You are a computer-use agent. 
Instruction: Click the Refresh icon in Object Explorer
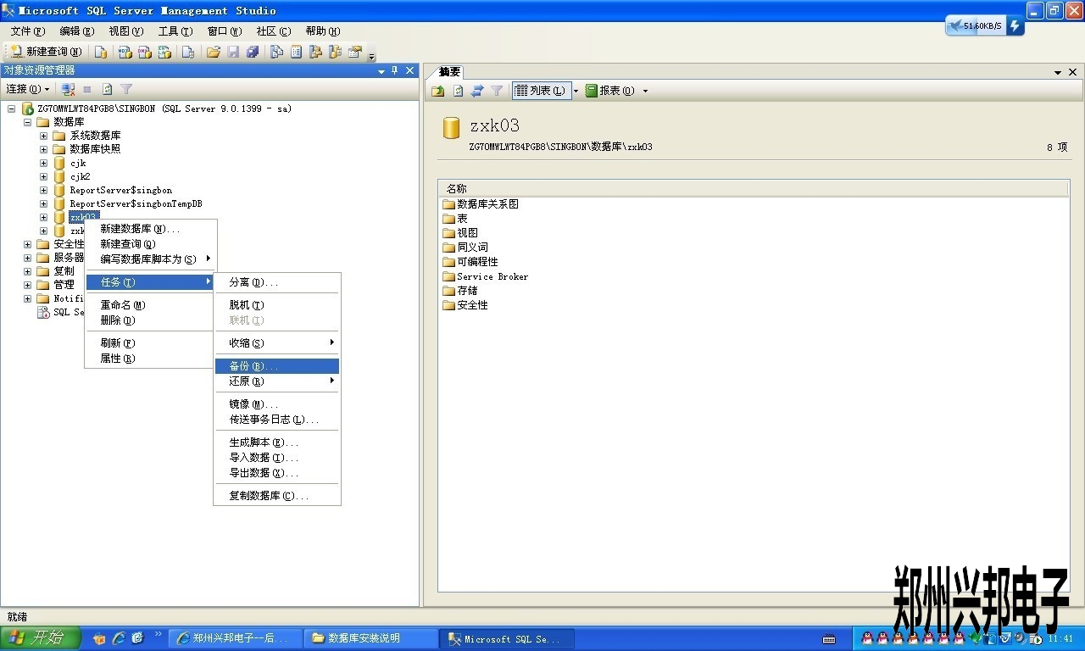pos(107,89)
